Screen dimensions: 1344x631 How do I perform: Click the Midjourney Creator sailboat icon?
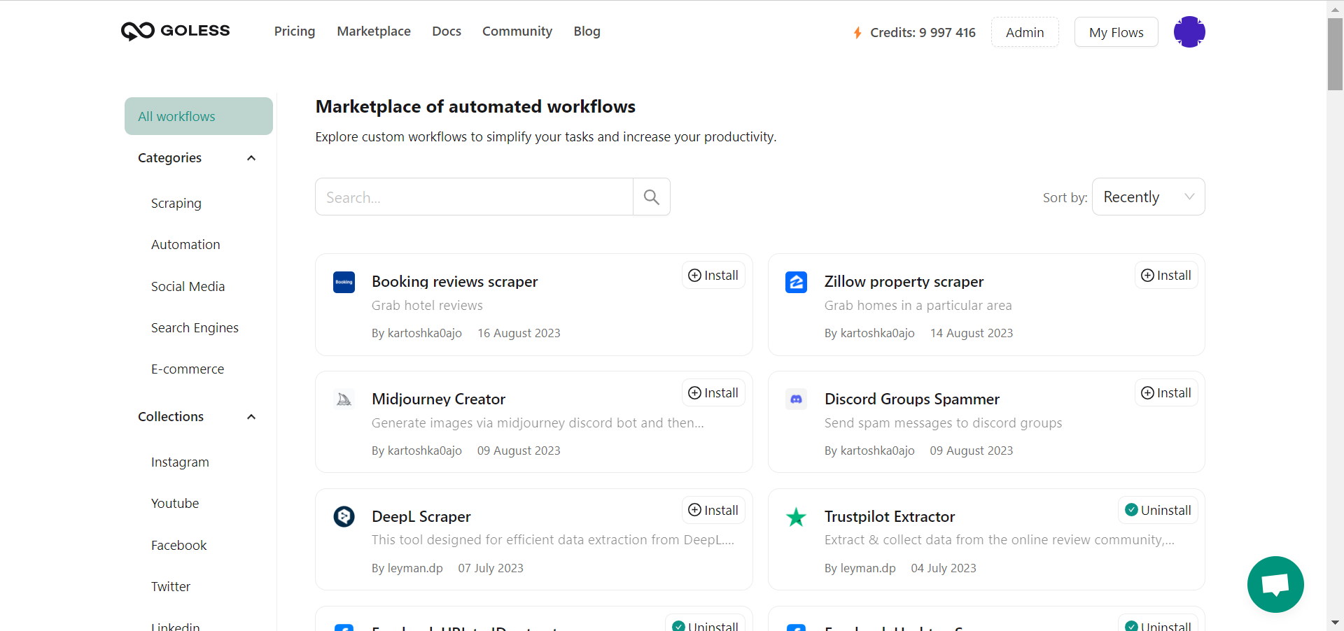(344, 399)
